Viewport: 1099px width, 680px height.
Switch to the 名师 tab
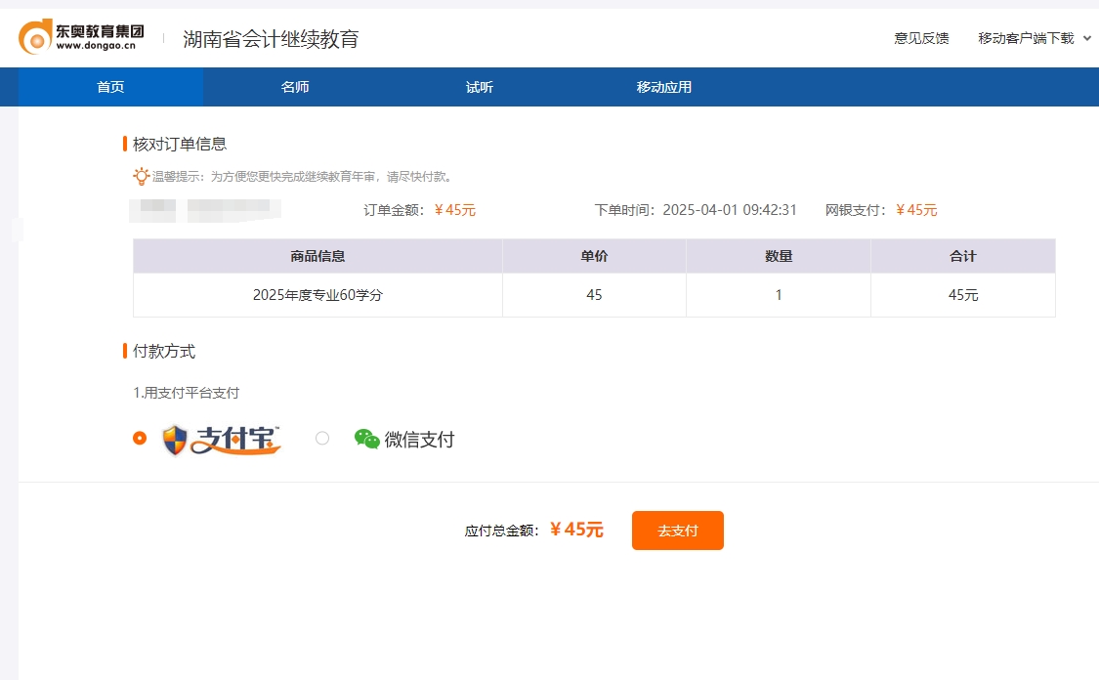[x=294, y=86]
